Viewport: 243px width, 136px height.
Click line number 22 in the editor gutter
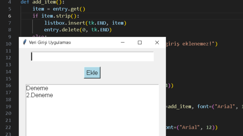tap(8, 127)
